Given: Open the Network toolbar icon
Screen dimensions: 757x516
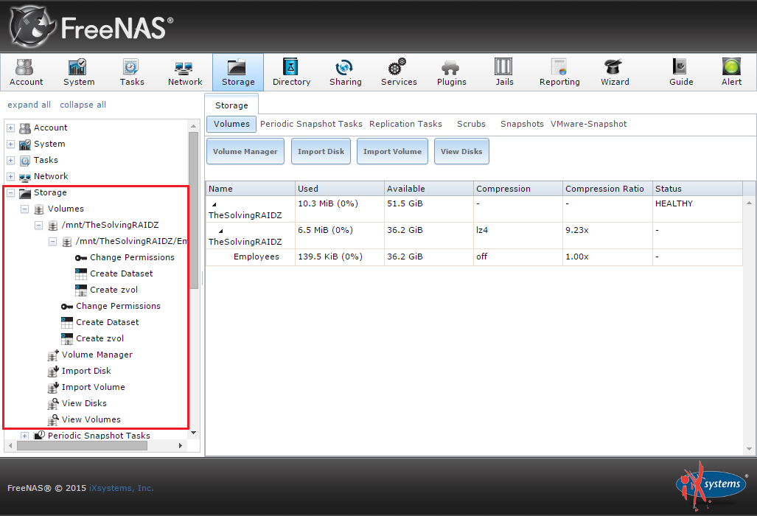Looking at the screenshot, I should pos(185,72).
